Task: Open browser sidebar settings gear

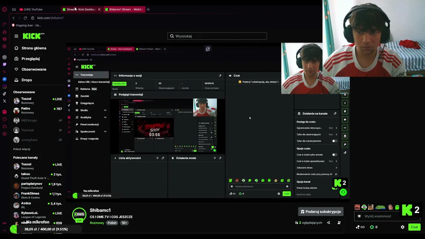Action: tap(5, 134)
